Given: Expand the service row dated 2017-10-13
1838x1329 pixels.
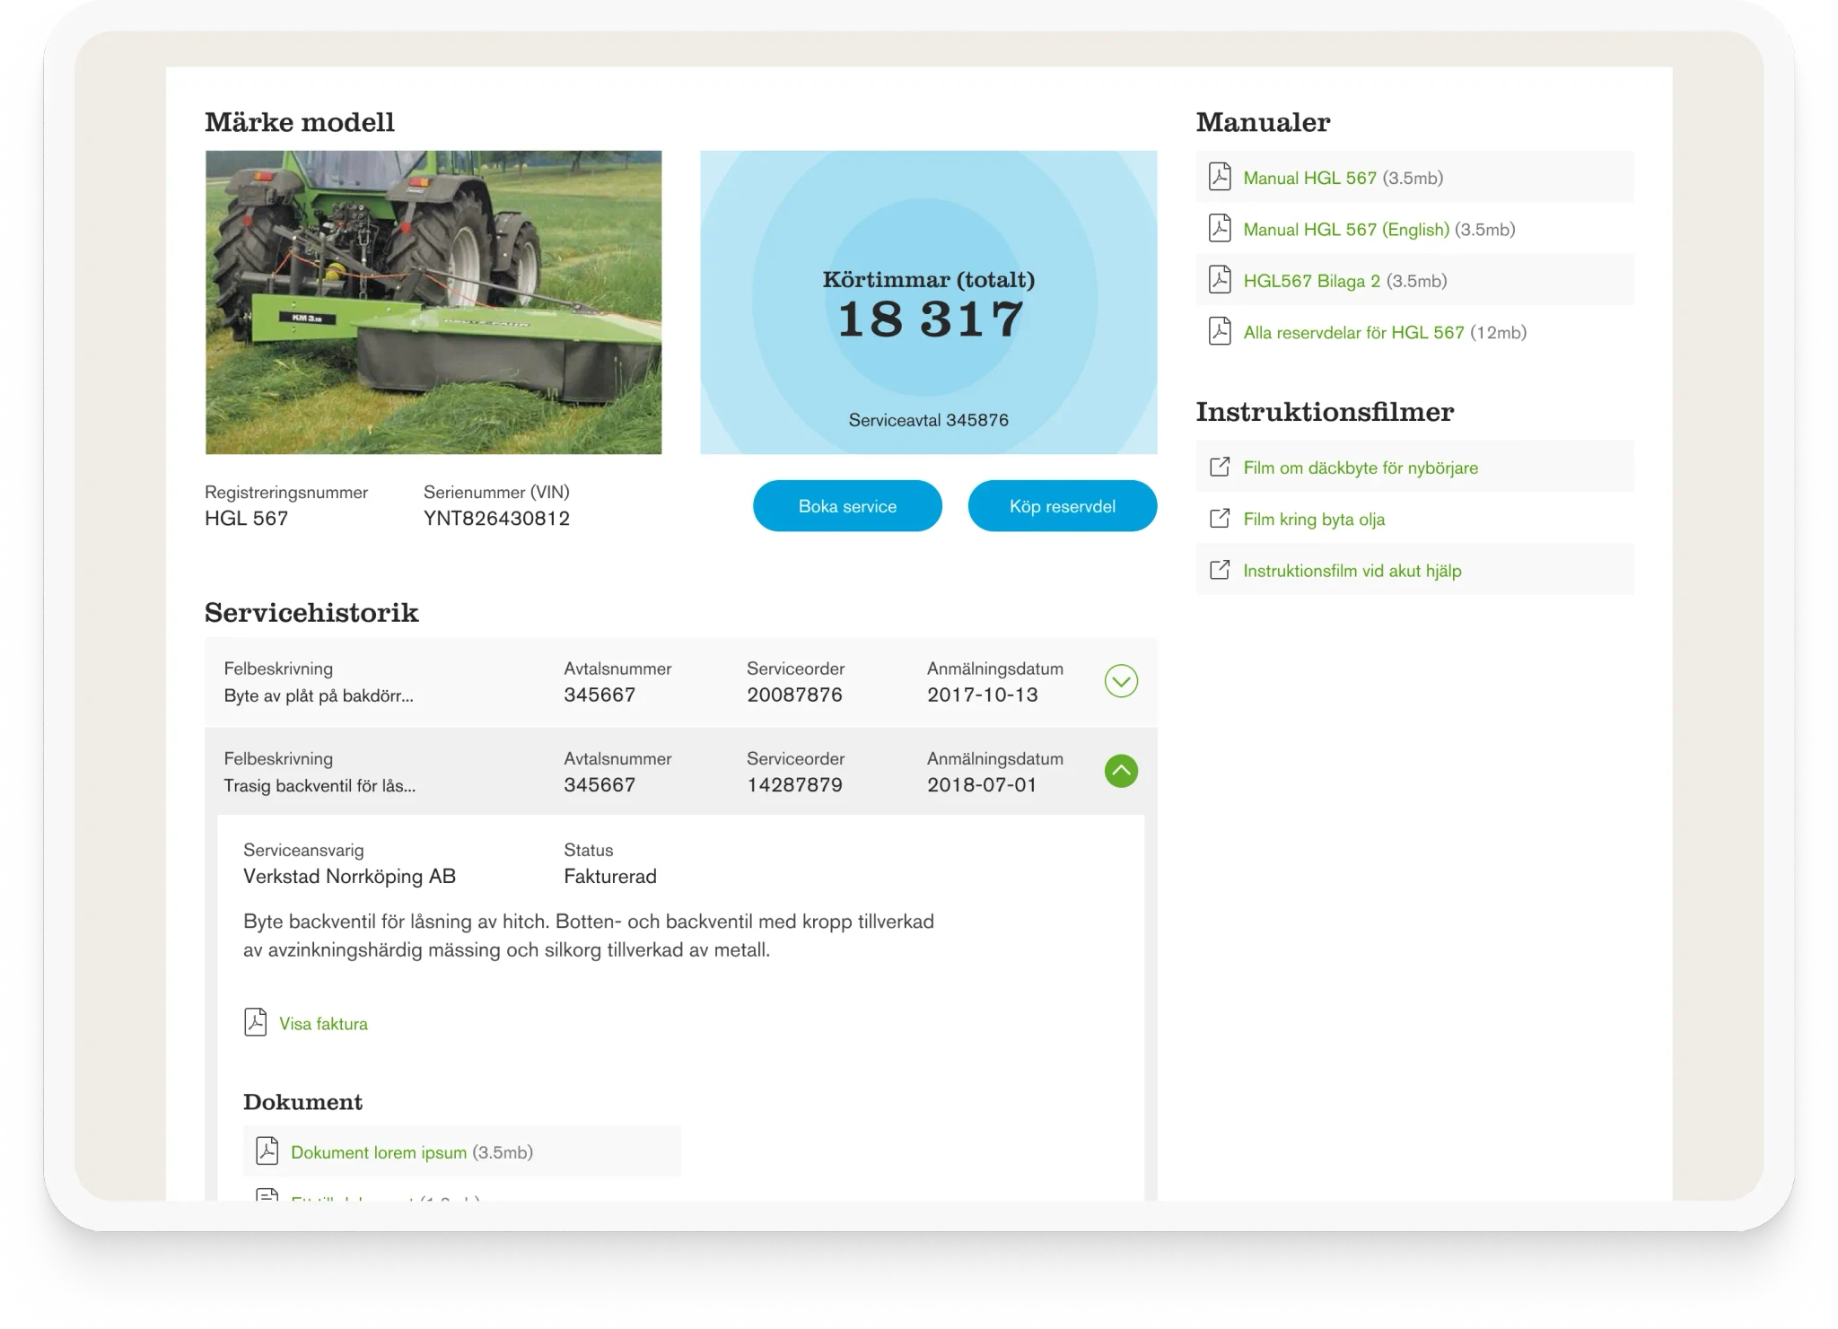Looking at the screenshot, I should click(x=1120, y=681).
